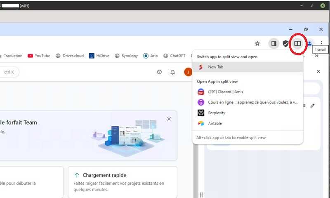Viewport: 330px width, 198px height.
Task: Click the split view toolbar icon
Action: pos(297,44)
